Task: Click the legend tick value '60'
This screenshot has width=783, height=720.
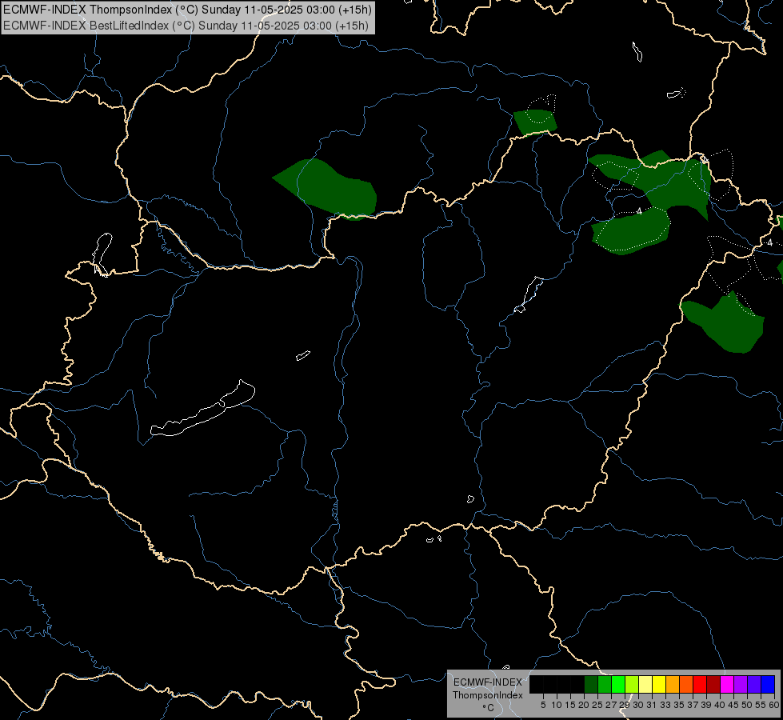Action: (774, 705)
